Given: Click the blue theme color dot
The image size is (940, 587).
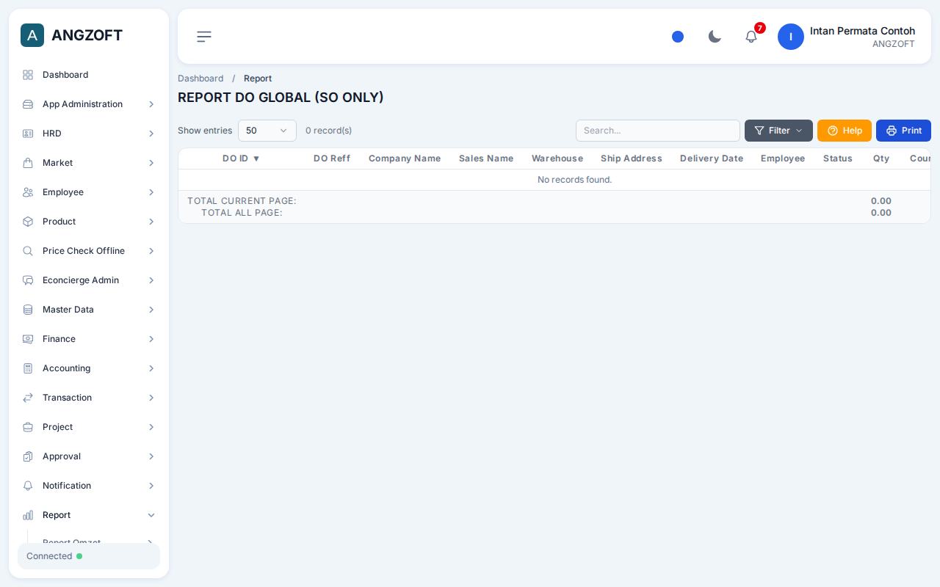Looking at the screenshot, I should tap(678, 37).
